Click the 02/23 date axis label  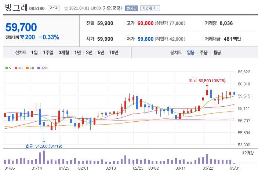point(138,168)
